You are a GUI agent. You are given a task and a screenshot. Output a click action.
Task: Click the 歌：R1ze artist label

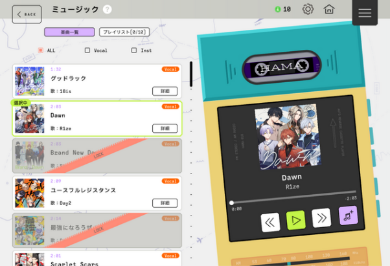[61, 129]
